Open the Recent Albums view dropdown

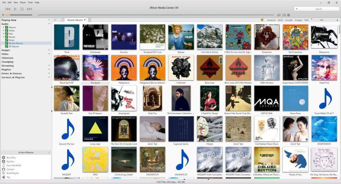(x=85, y=20)
